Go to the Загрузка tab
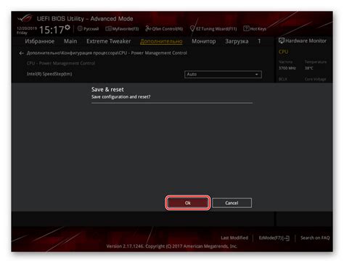Screen dimensions: 344x263 [x=237, y=41]
